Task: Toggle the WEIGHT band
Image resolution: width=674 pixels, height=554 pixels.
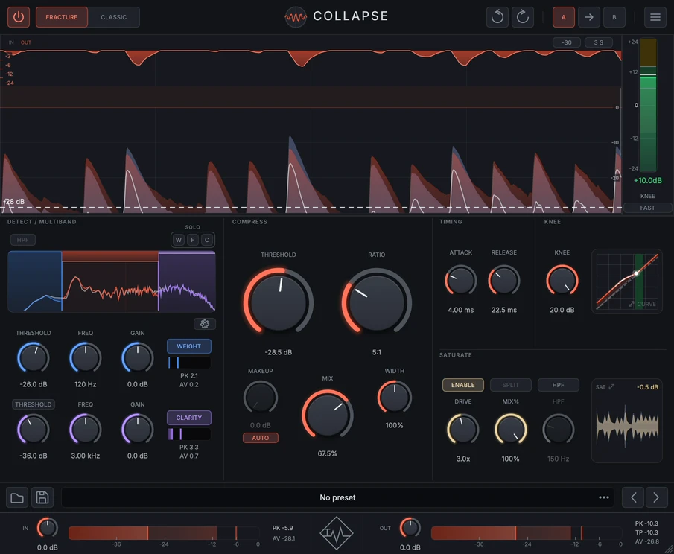Action: point(188,346)
